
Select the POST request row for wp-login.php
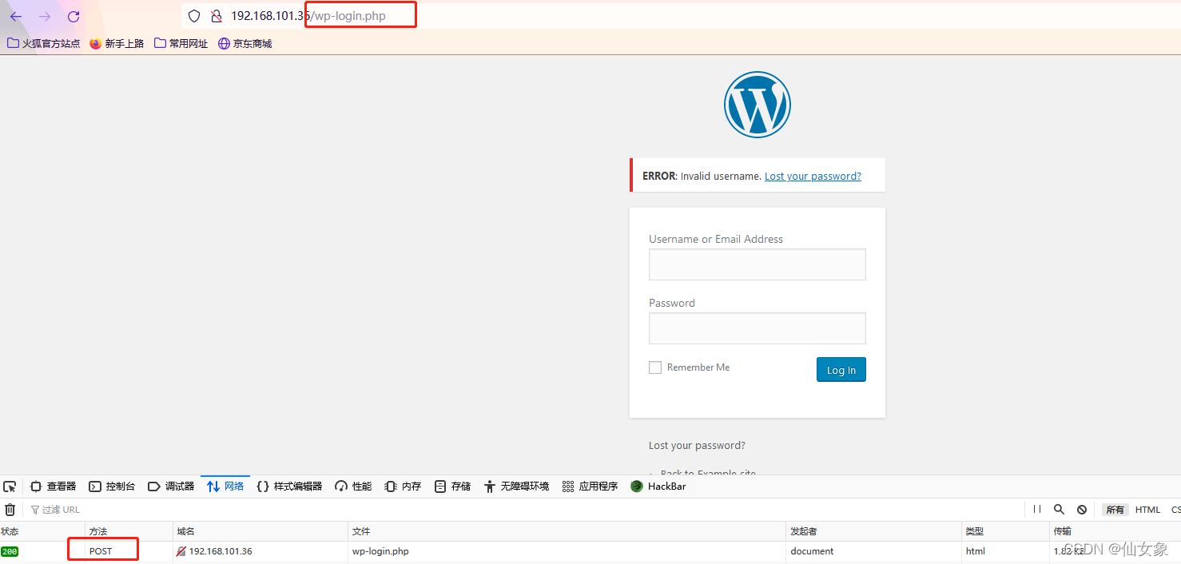point(102,550)
